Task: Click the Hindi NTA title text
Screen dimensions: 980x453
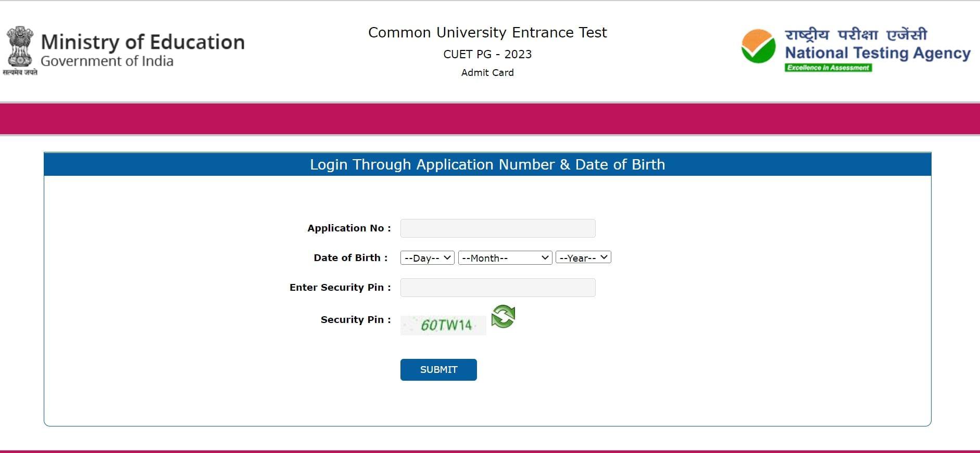Action: (x=856, y=34)
